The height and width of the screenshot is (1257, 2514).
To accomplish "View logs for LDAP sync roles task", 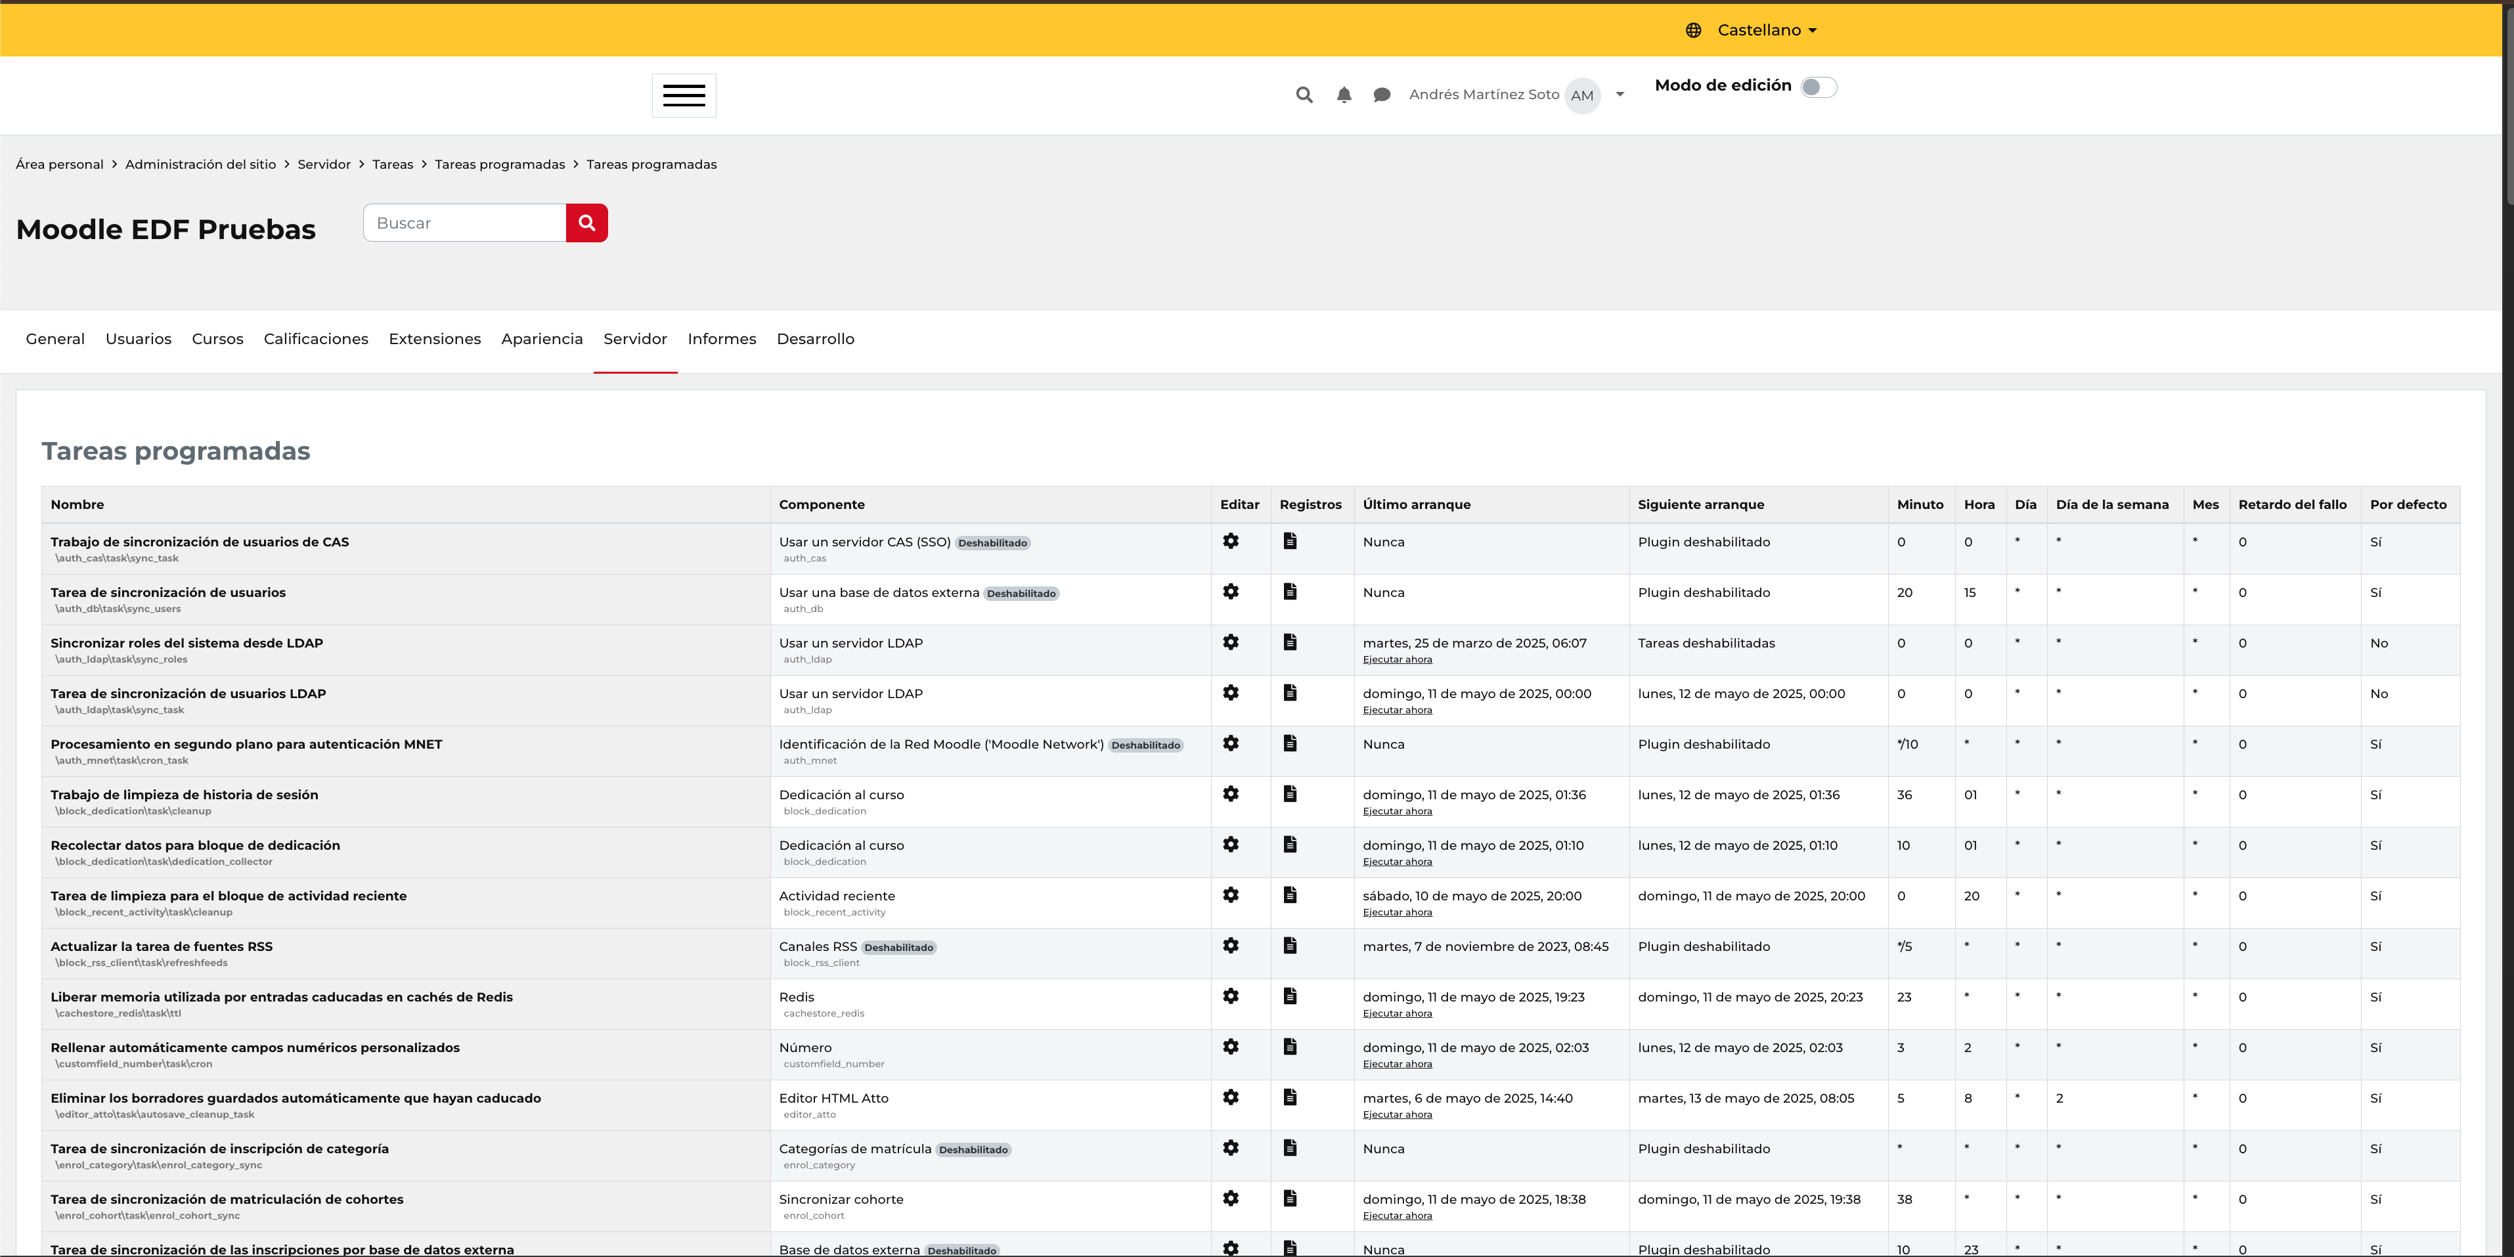I will point(1289,642).
